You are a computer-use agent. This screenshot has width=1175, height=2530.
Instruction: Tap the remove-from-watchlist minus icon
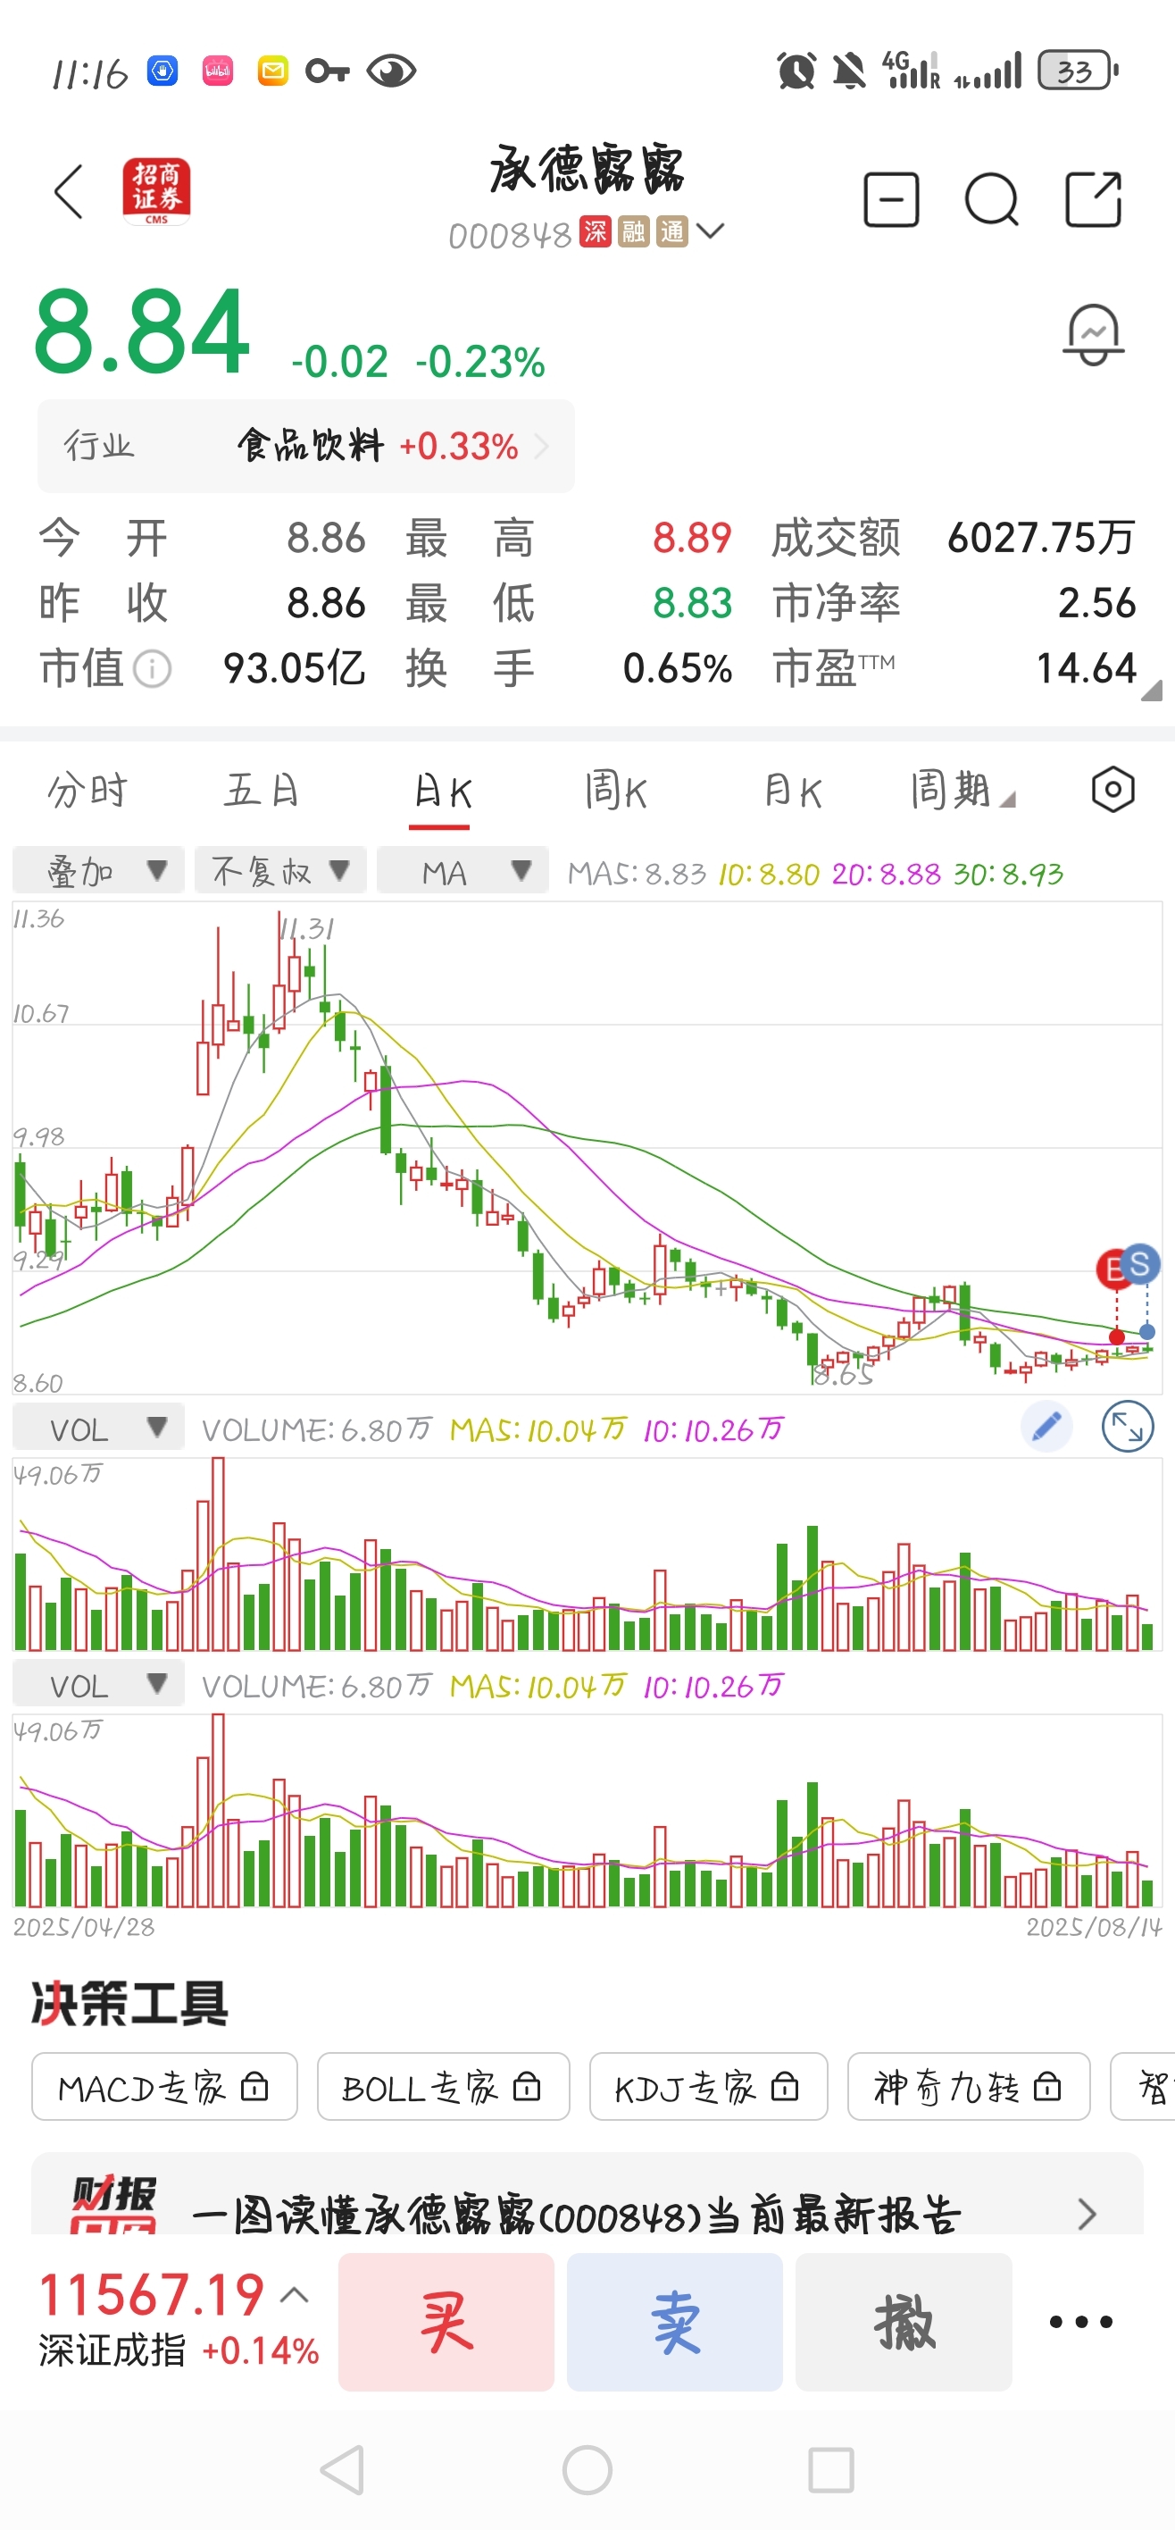pyautogui.click(x=891, y=199)
